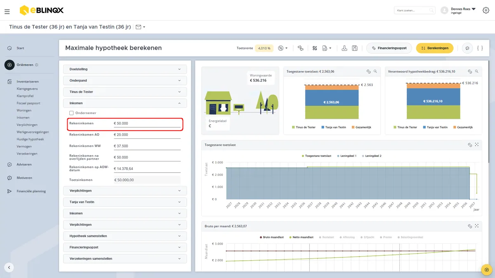The image size is (495, 278).
Task: Click the swap arrows icon in the toolbar
Action: (x=300, y=48)
